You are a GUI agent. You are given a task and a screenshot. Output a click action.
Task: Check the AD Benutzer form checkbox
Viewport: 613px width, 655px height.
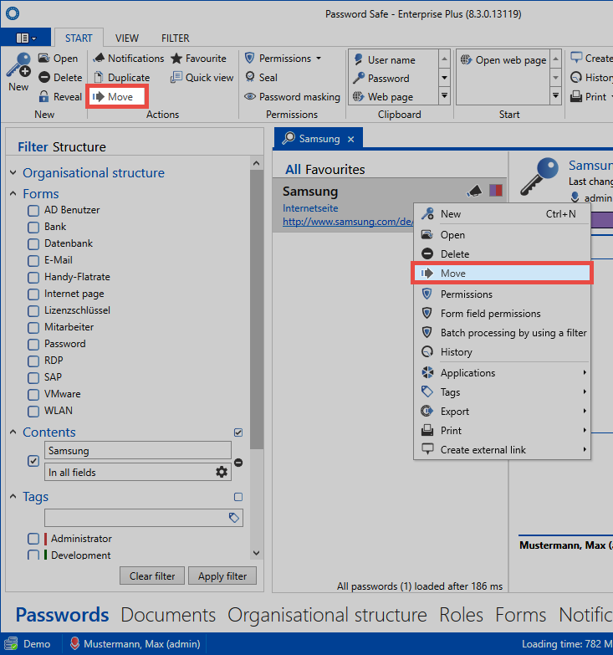pos(33,210)
